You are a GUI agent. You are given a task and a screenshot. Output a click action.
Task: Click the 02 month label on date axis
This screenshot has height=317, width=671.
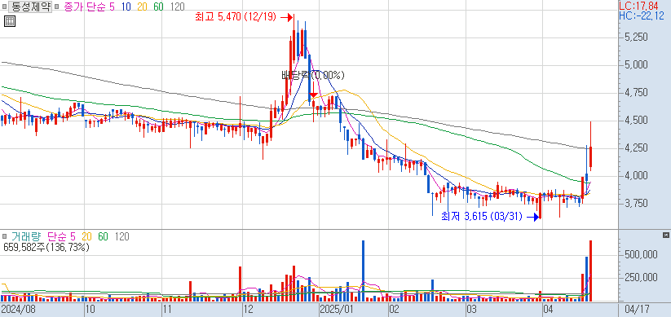(394, 309)
